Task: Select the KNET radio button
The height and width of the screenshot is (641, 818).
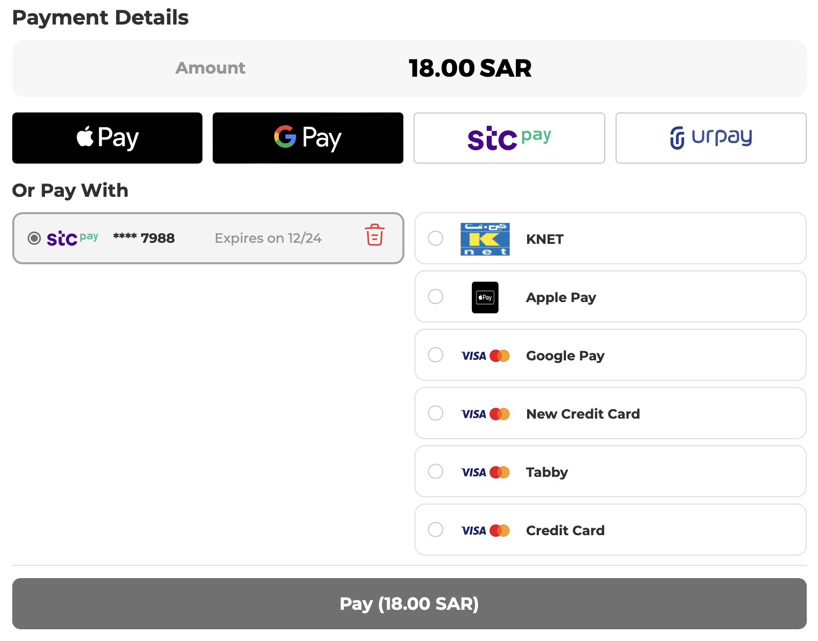Action: coord(436,238)
